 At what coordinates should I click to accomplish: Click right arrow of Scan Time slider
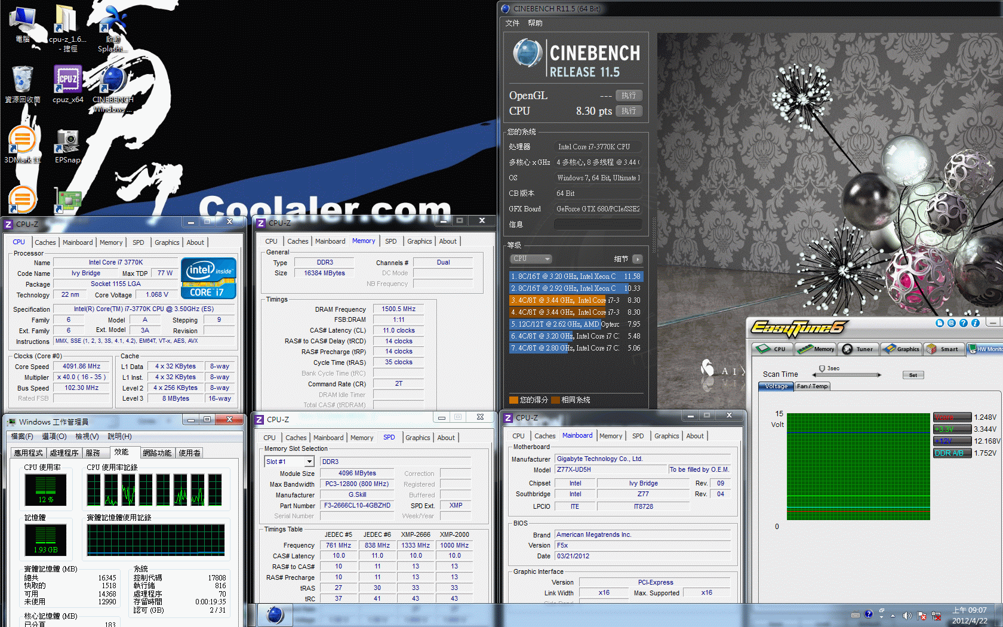point(879,375)
